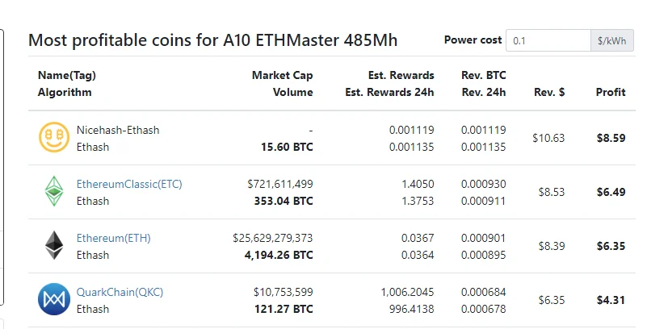The image size is (668, 329).
Task: Click the $/kWh unit label
Action: pyautogui.click(x=611, y=40)
